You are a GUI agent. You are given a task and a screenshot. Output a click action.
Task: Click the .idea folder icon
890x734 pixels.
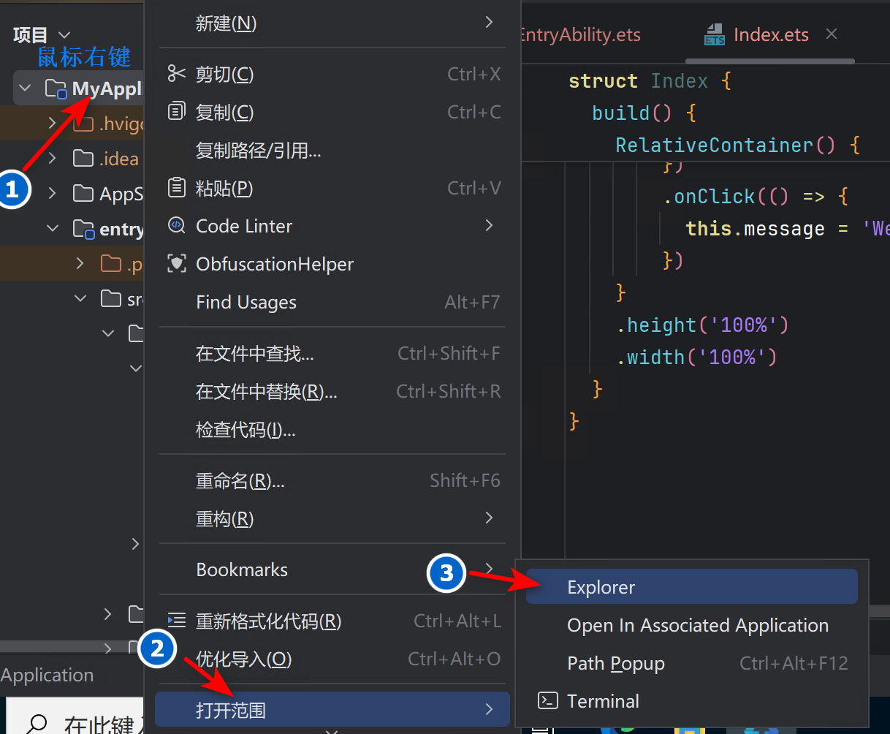tap(83, 159)
